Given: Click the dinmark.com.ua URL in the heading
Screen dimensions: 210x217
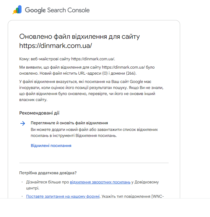Looking at the screenshot, I should 55,46.
